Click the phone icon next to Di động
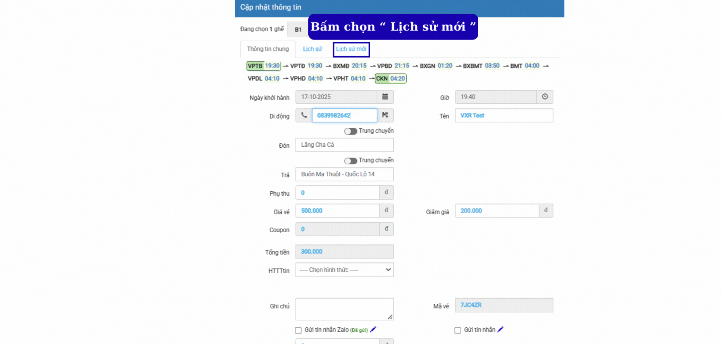The height and width of the screenshot is (344, 721). click(x=304, y=115)
